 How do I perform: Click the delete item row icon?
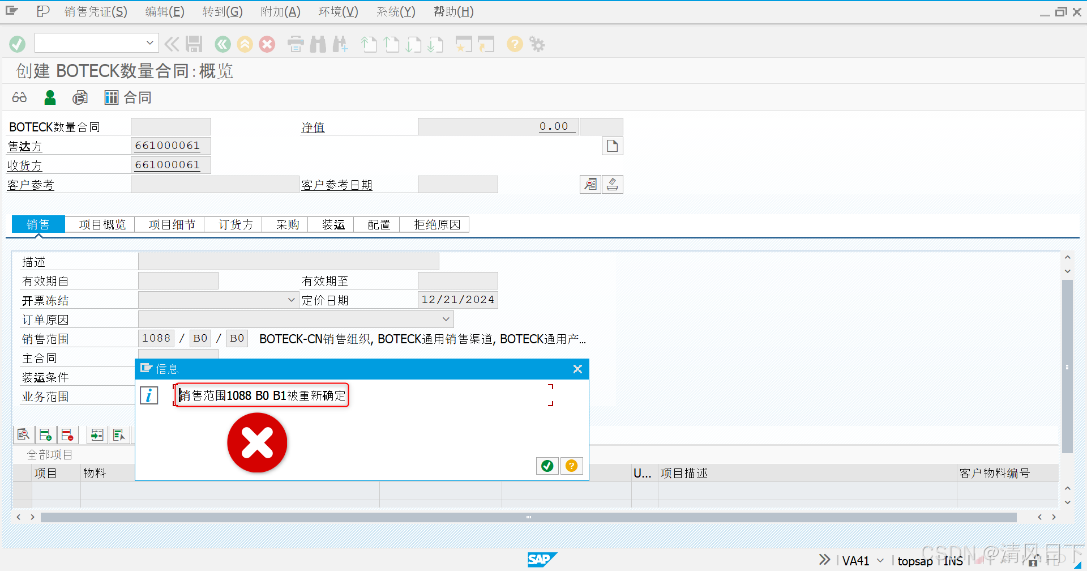click(x=67, y=434)
